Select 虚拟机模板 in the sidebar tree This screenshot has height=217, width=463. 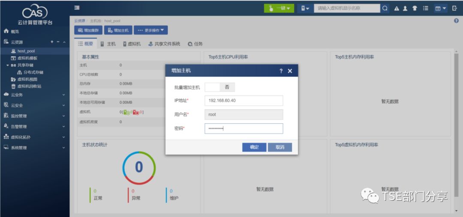pos(27,58)
